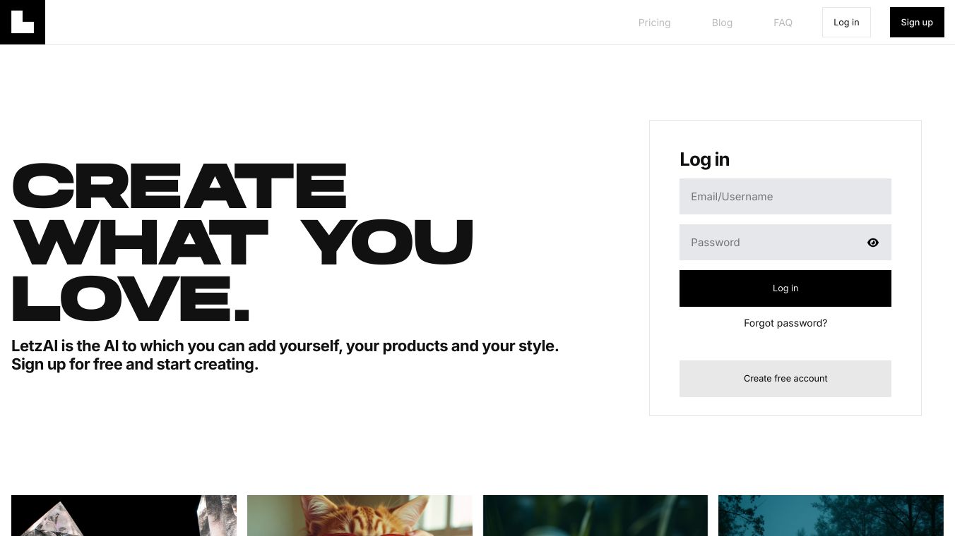The height and width of the screenshot is (536, 955).
Task: Follow the Forgot password? link
Action: pyautogui.click(x=785, y=323)
